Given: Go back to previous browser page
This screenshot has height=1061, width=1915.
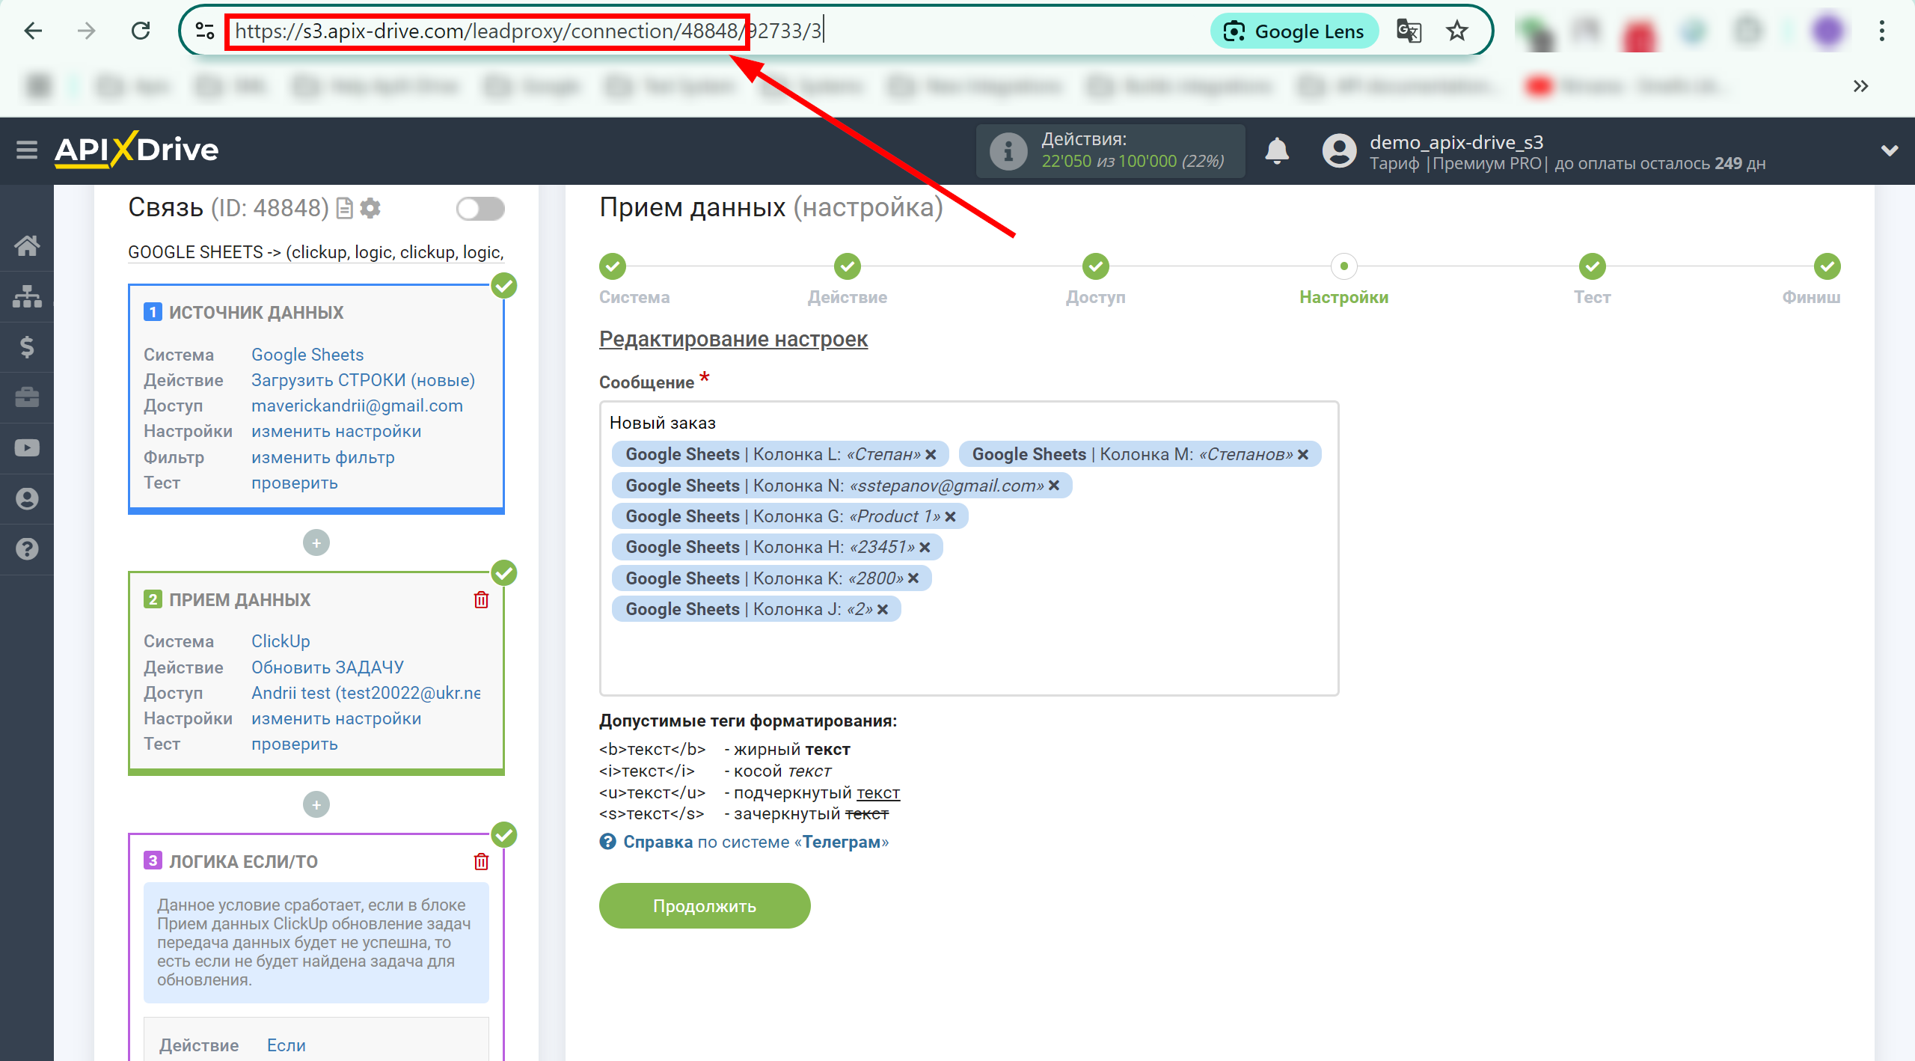Looking at the screenshot, I should point(33,31).
